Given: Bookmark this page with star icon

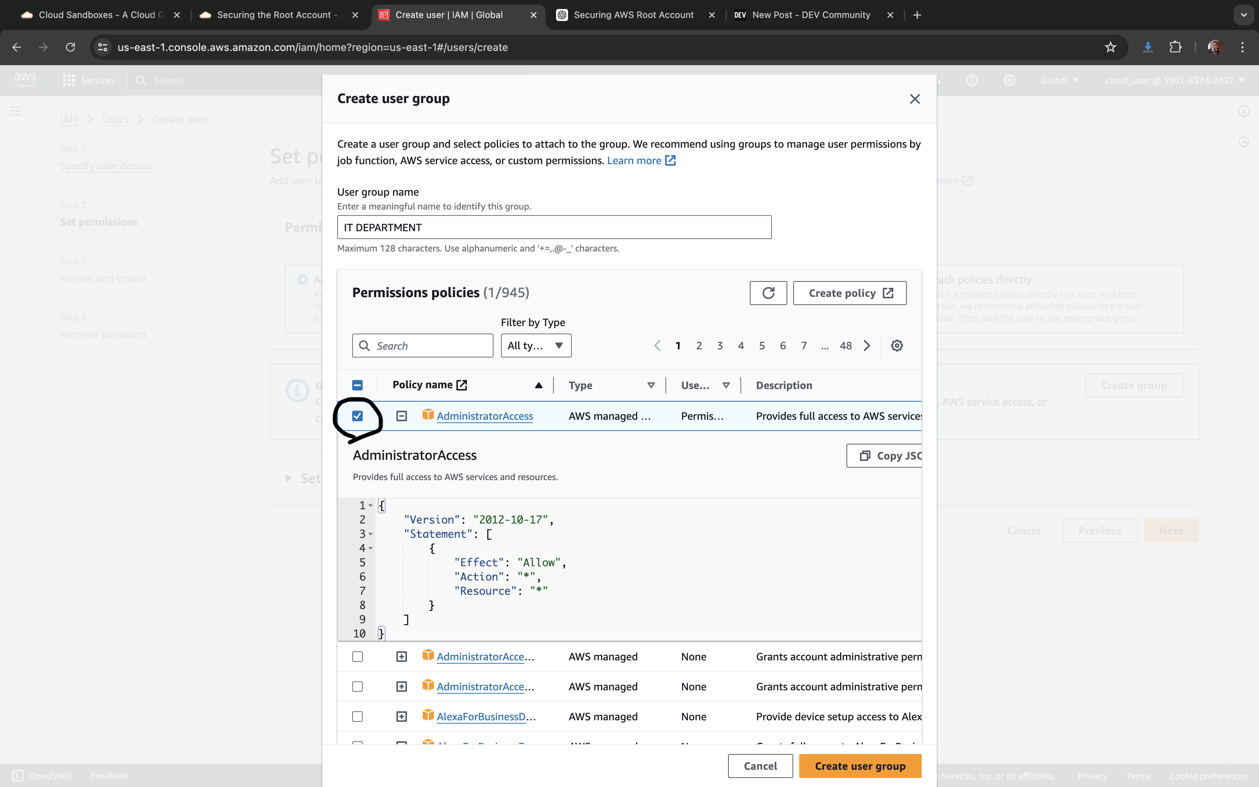Looking at the screenshot, I should pos(1110,47).
